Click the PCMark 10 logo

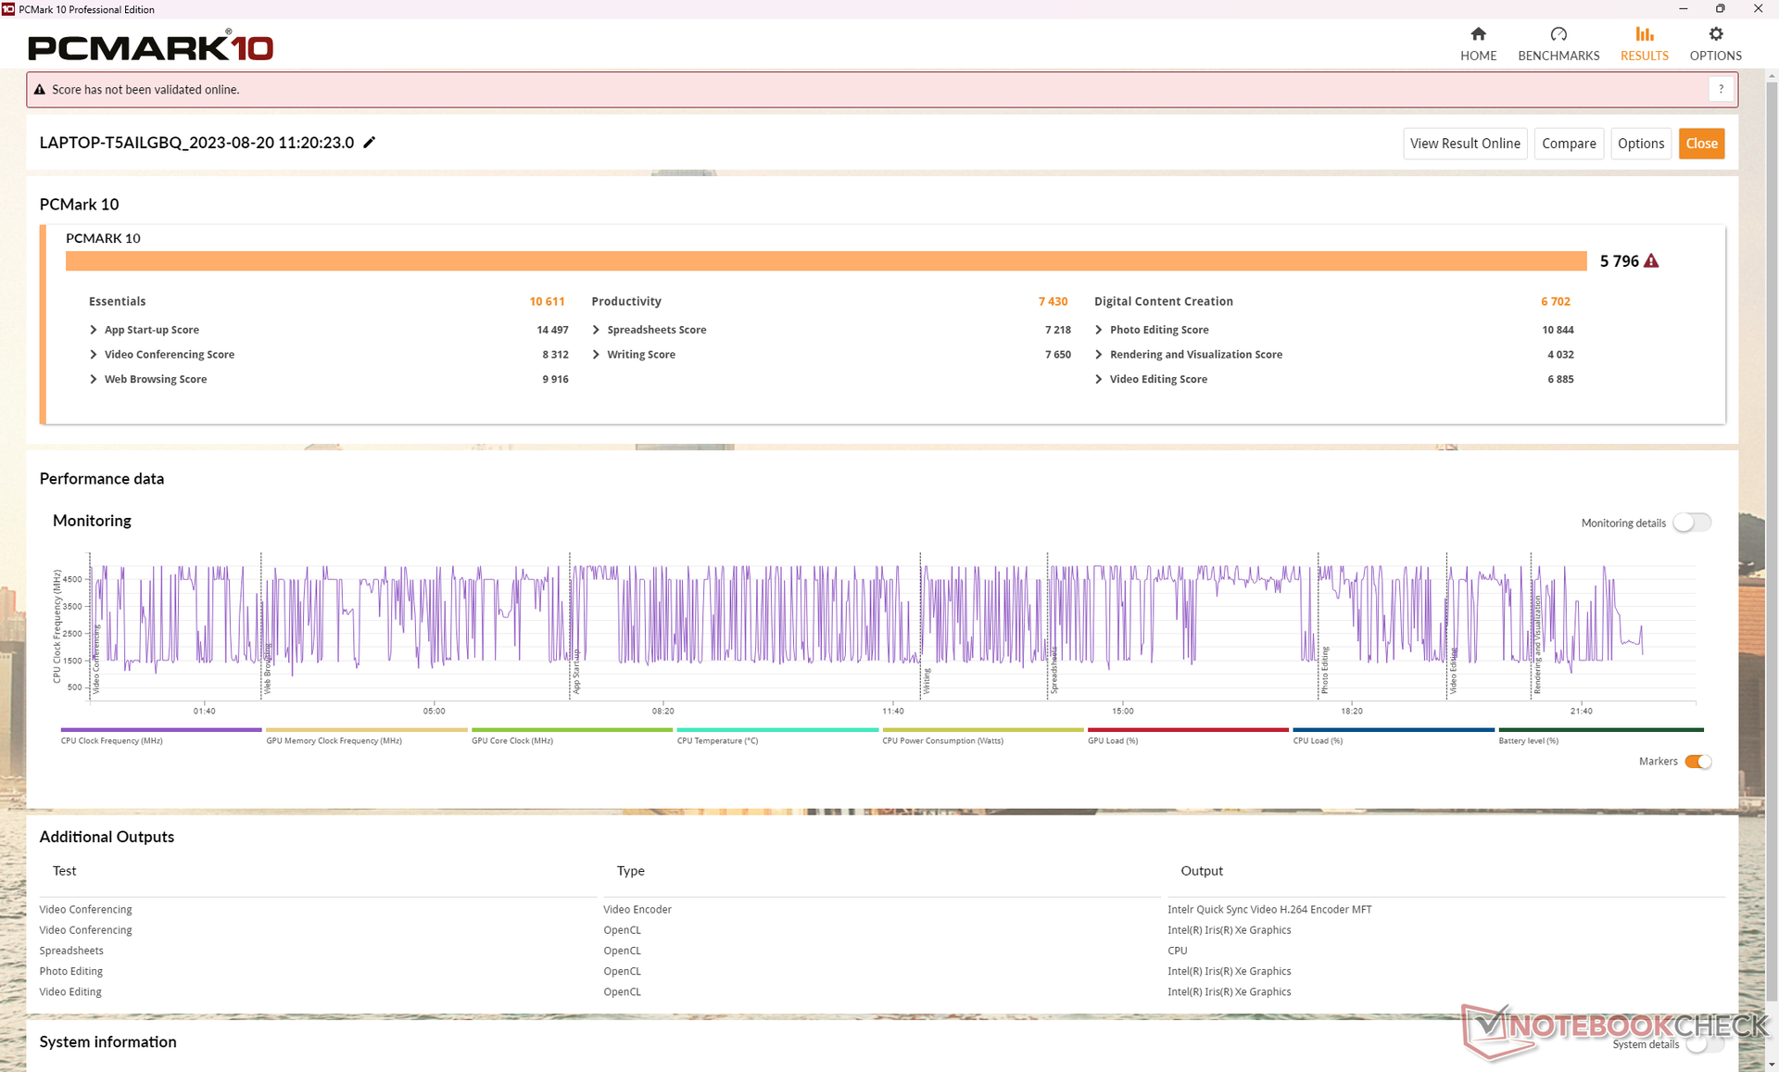pyautogui.click(x=150, y=46)
